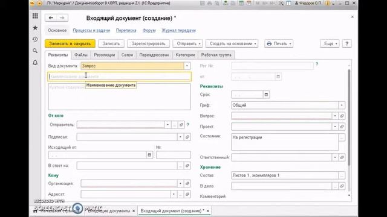387x217 pixels.
Task: Open calendar picker for Исходящий от date
Action: (x=149, y=155)
